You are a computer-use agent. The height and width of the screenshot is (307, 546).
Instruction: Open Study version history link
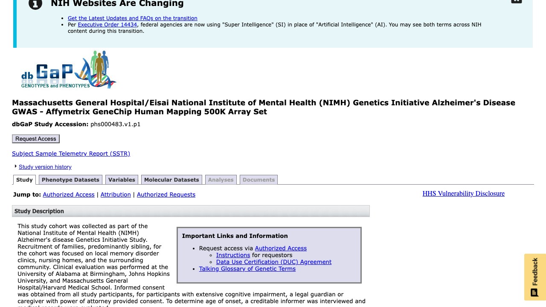point(45,167)
